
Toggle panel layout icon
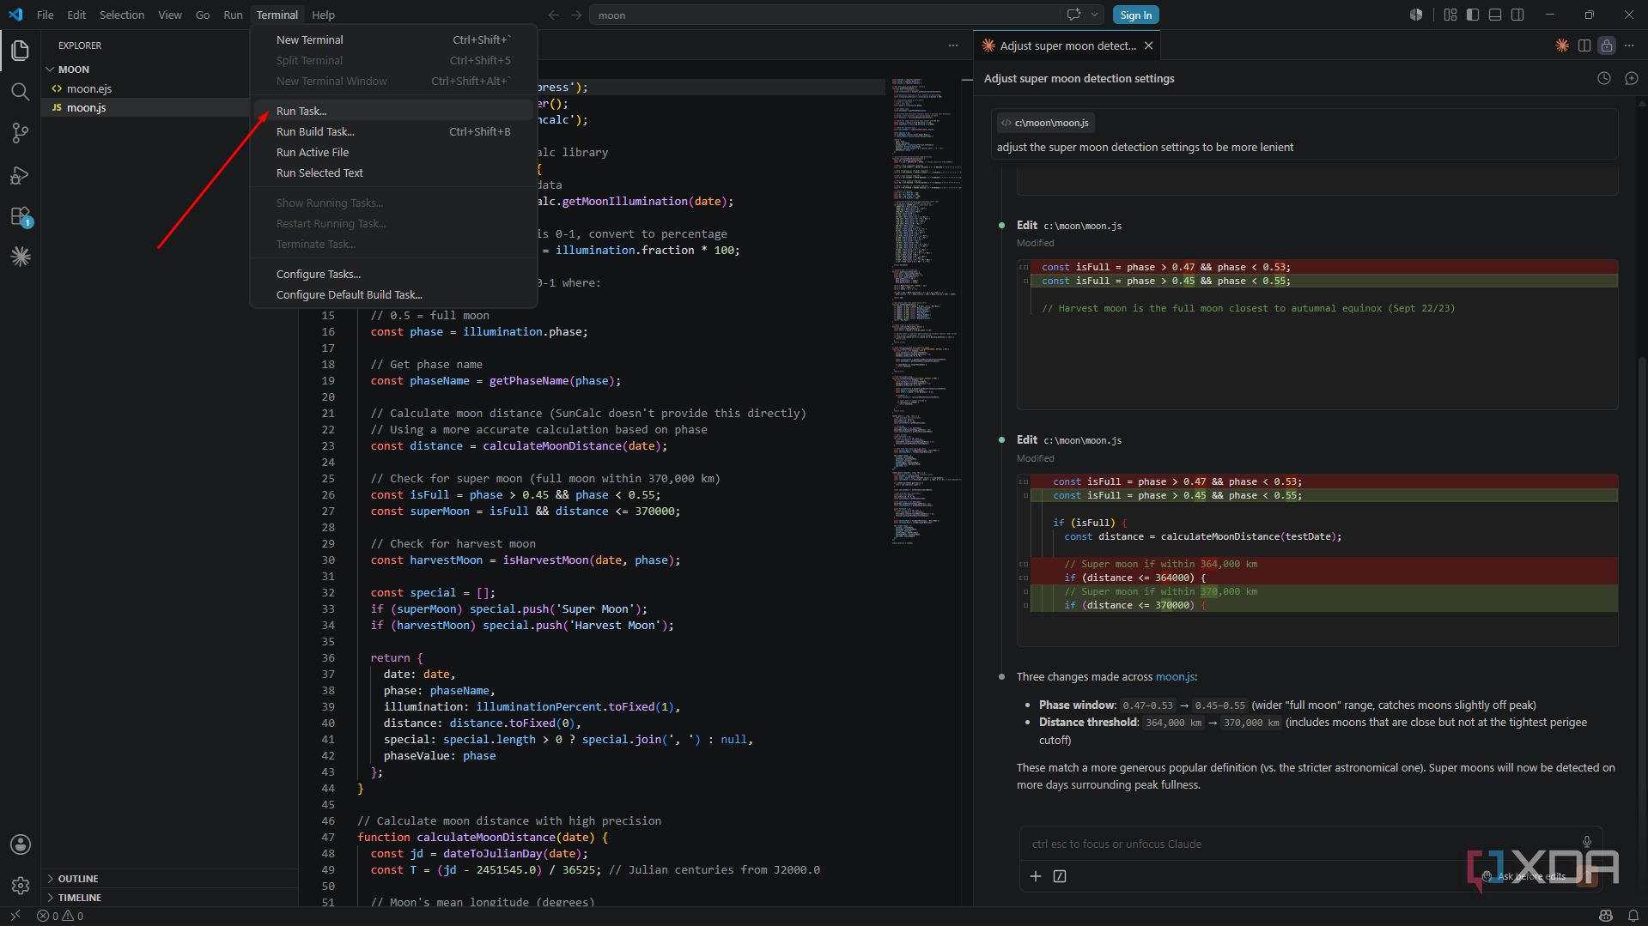coord(1495,15)
